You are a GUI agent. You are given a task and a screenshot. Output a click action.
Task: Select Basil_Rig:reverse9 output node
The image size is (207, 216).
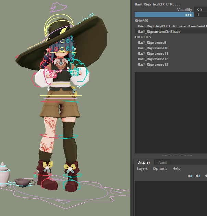pos(152,43)
